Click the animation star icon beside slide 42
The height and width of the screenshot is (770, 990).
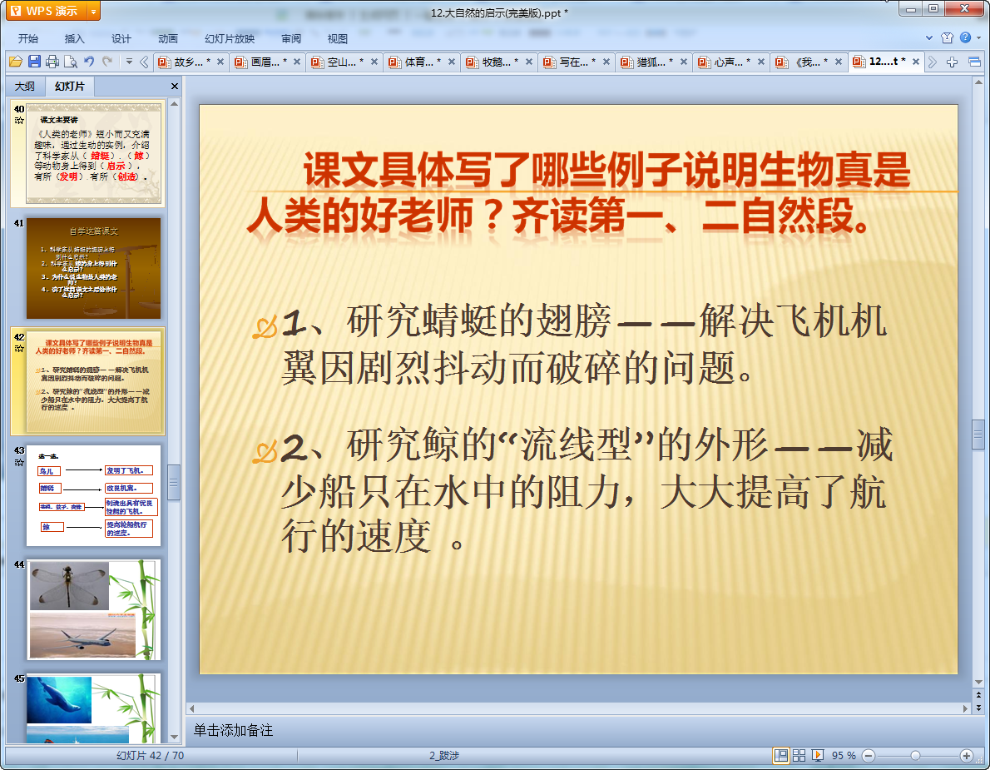[x=20, y=349]
